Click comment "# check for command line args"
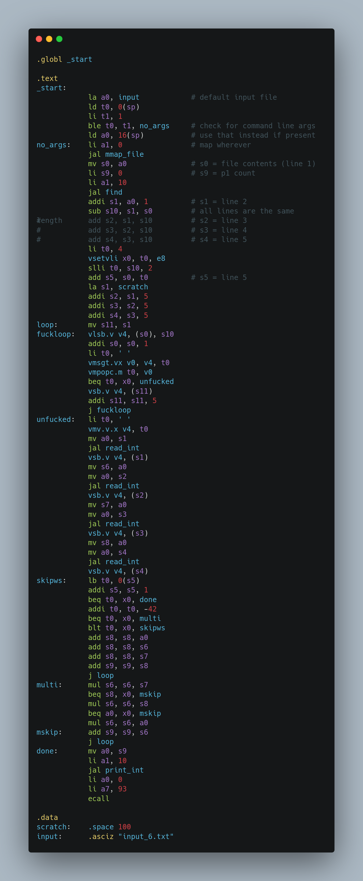This screenshot has height=881, width=363. point(253,126)
